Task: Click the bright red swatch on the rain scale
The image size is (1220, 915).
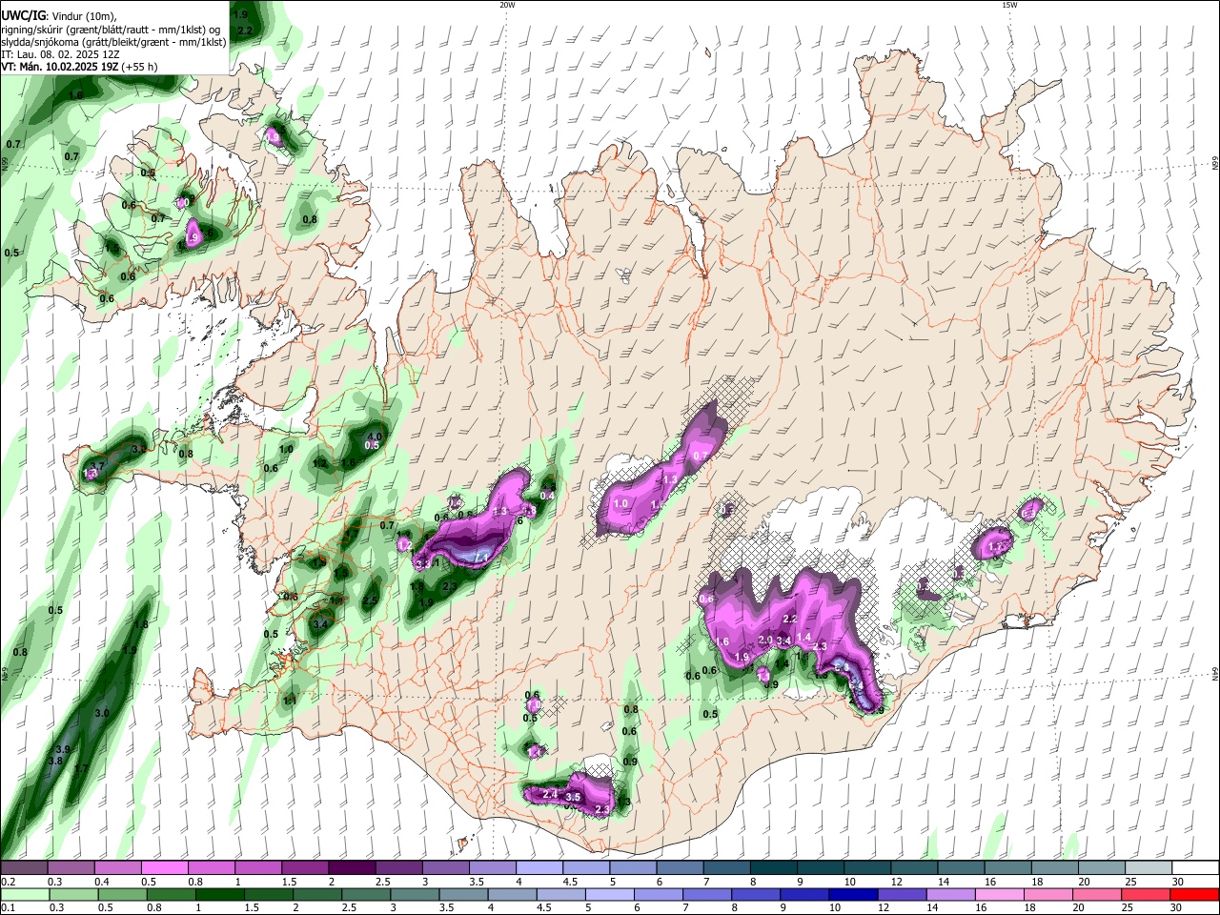Action: coord(1195,894)
